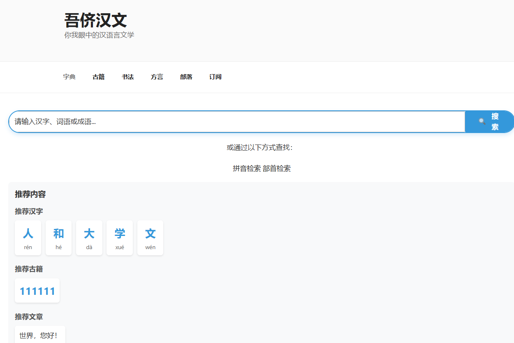The image size is (514, 343).
Task: Click the magnifier icon in the search button
Action: pos(482,121)
